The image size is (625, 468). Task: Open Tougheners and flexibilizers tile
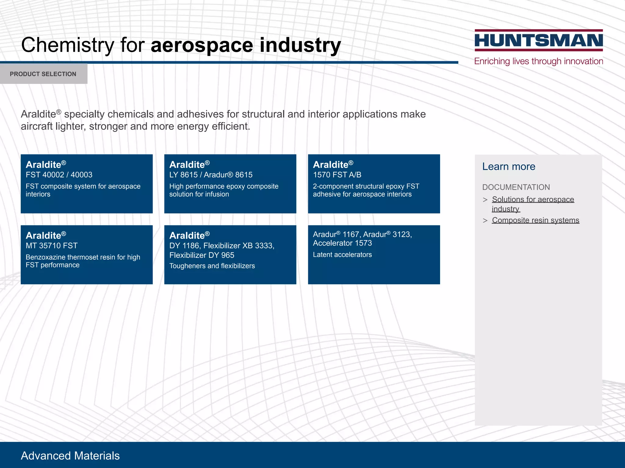(x=230, y=255)
